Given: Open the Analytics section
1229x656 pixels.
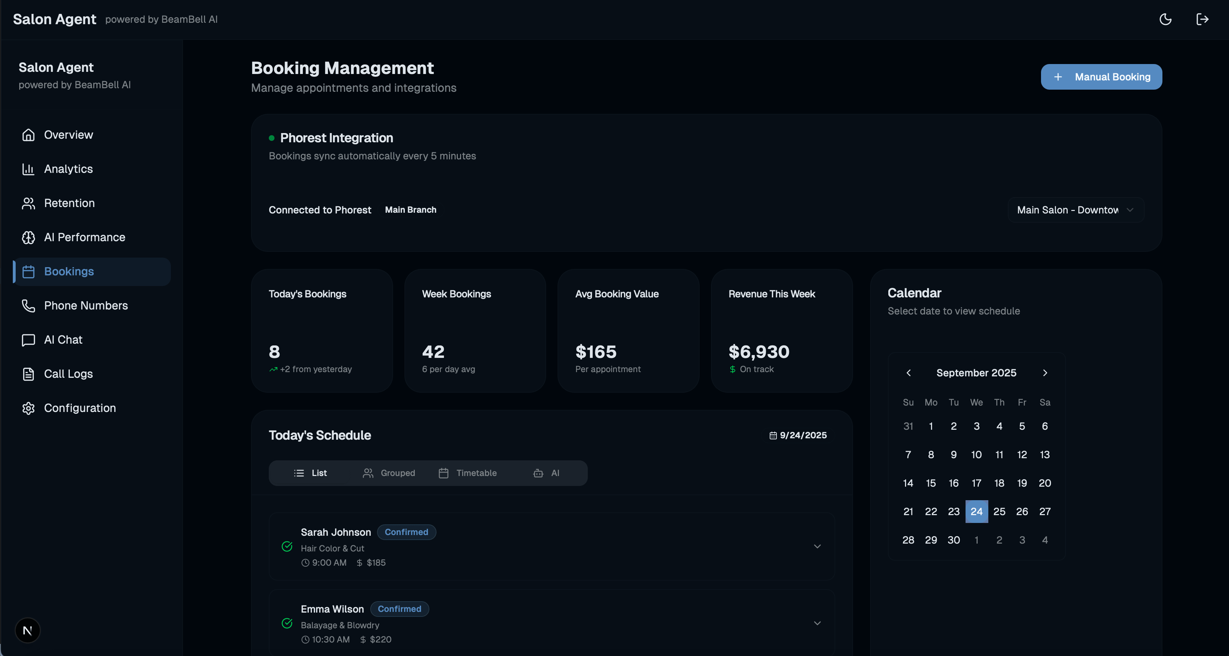Looking at the screenshot, I should [68, 169].
